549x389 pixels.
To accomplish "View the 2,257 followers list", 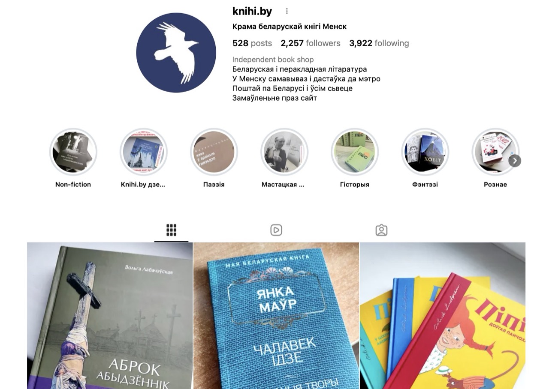I will (x=311, y=43).
